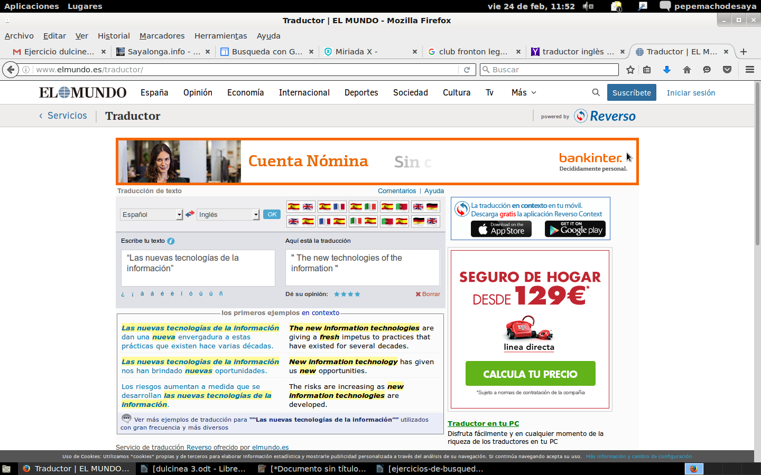The image size is (761, 475).
Task: Open the Lugares system menu
Action: point(85,6)
